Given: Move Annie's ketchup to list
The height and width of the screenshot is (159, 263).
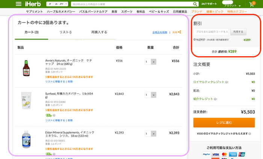Looking at the screenshot, I should coord(55,81).
